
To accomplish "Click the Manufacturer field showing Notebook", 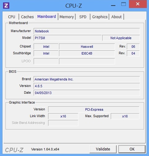I will pyautogui.click(x=87, y=31).
